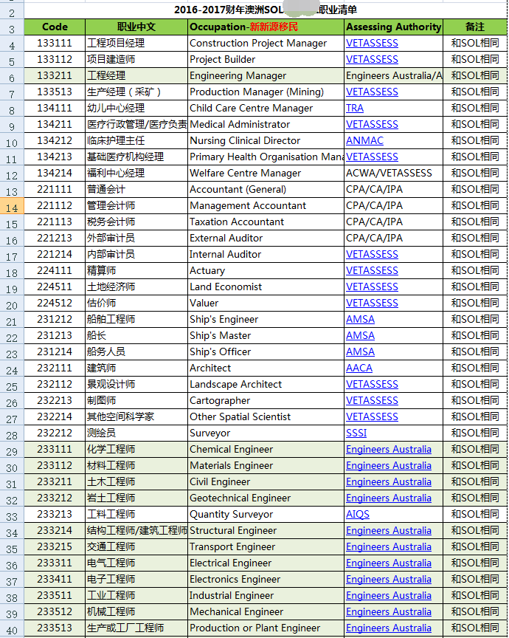Select the Transport Engineer cell
The width and height of the screenshot is (509, 638).
[x=266, y=547]
